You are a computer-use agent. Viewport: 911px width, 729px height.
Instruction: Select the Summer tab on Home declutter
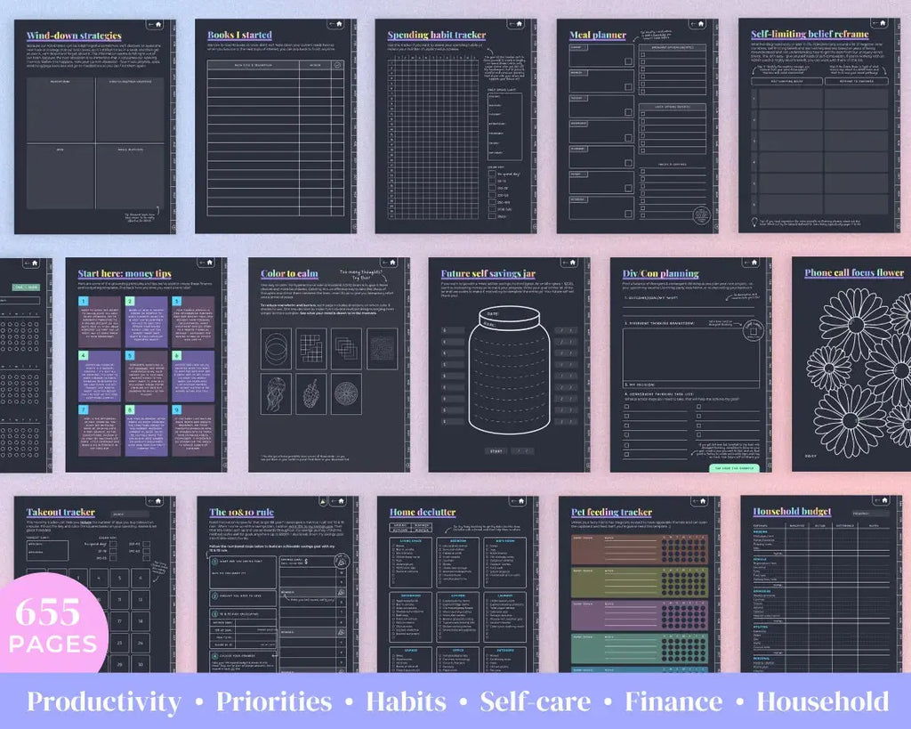click(421, 525)
